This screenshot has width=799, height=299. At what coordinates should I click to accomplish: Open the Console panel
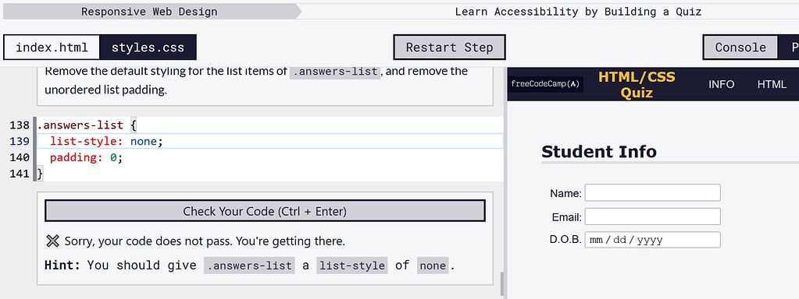point(740,47)
